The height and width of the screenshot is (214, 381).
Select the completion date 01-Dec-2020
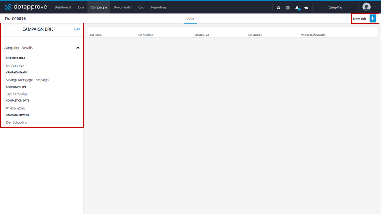pyautogui.click(x=16, y=108)
